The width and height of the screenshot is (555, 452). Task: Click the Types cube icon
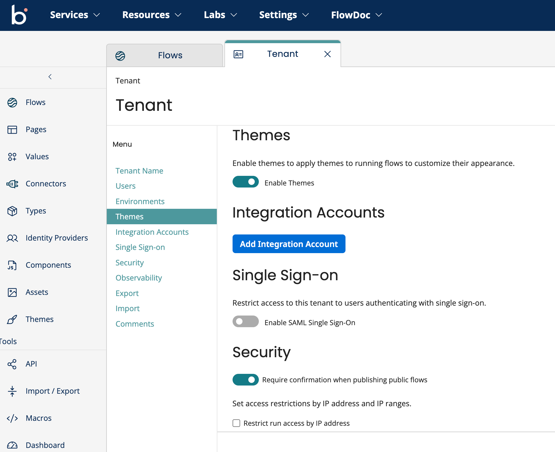click(x=12, y=211)
